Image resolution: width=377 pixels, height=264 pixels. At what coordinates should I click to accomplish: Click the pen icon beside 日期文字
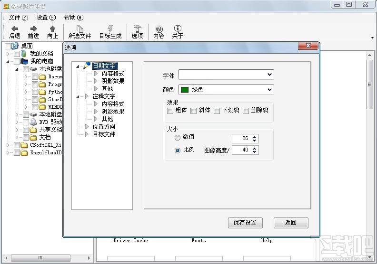pos(87,66)
